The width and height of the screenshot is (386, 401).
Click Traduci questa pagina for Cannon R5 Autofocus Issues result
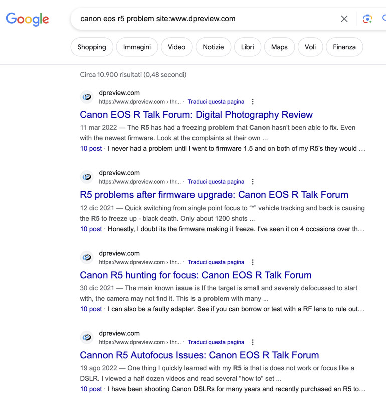tap(216, 342)
